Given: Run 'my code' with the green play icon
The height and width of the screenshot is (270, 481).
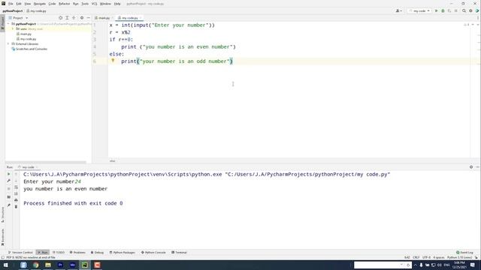Looking at the screenshot, I should coord(436,10).
